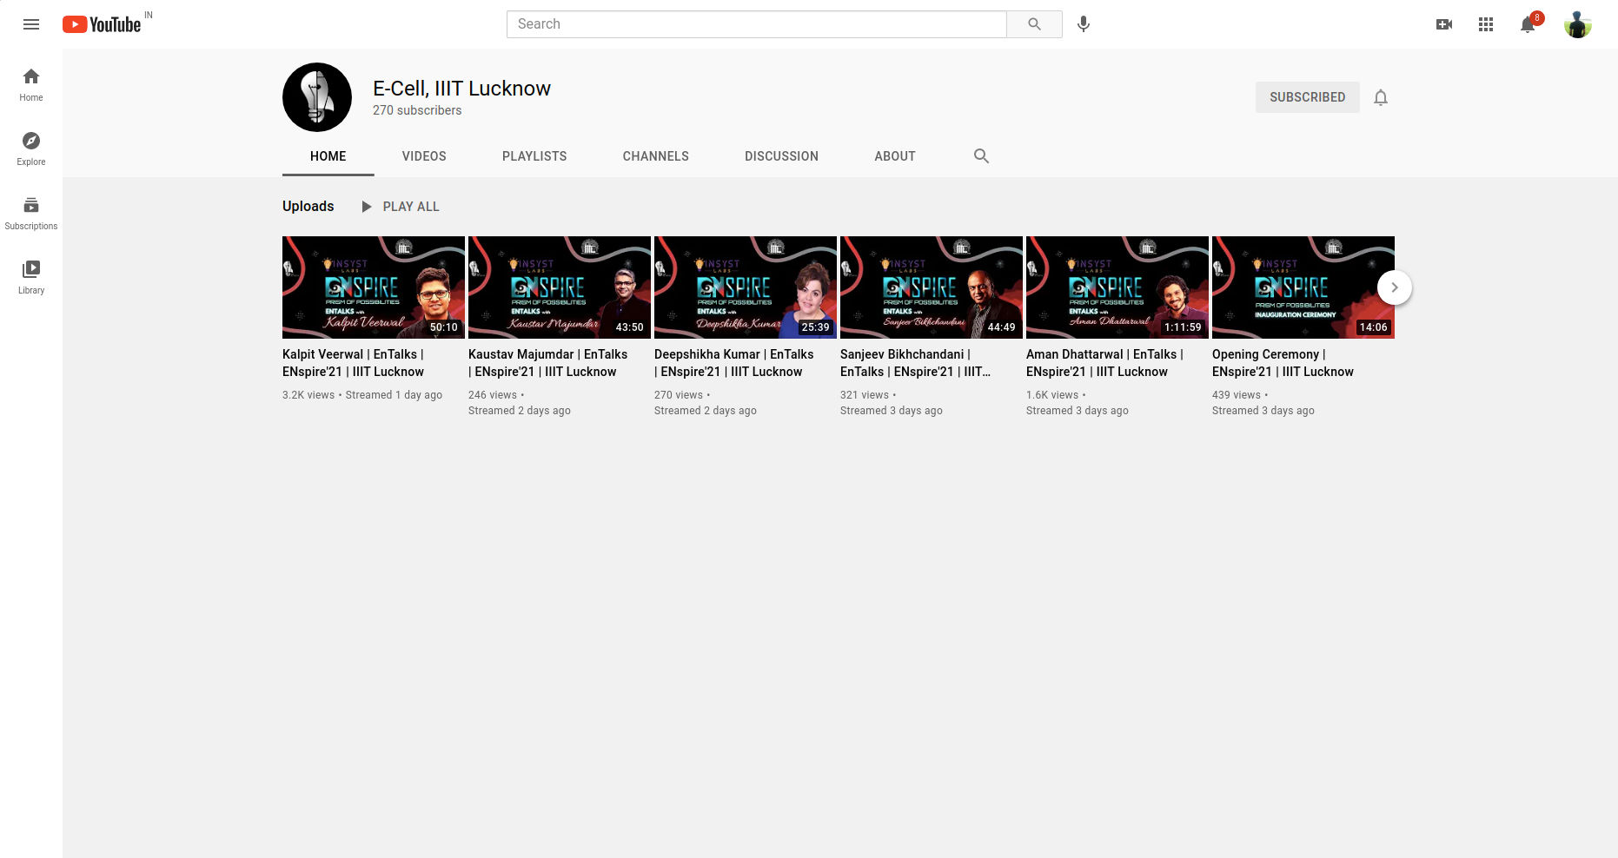Image resolution: width=1618 pixels, height=858 pixels.
Task: Switch to the HOME tab
Action: point(328,156)
